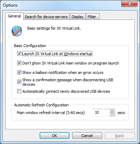140x144 pixels.
Task: Disable balloon notification when an error occurs
Action: tap(19, 73)
